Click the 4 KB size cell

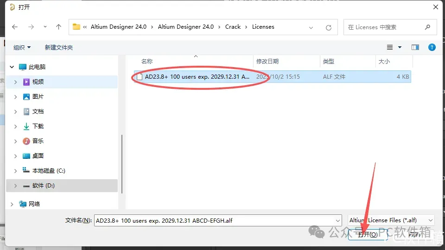tap(403, 77)
